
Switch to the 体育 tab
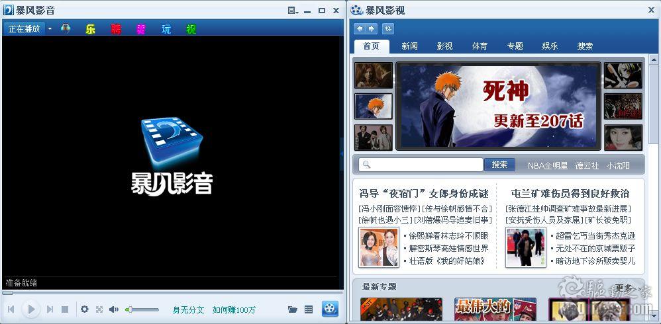[480, 46]
